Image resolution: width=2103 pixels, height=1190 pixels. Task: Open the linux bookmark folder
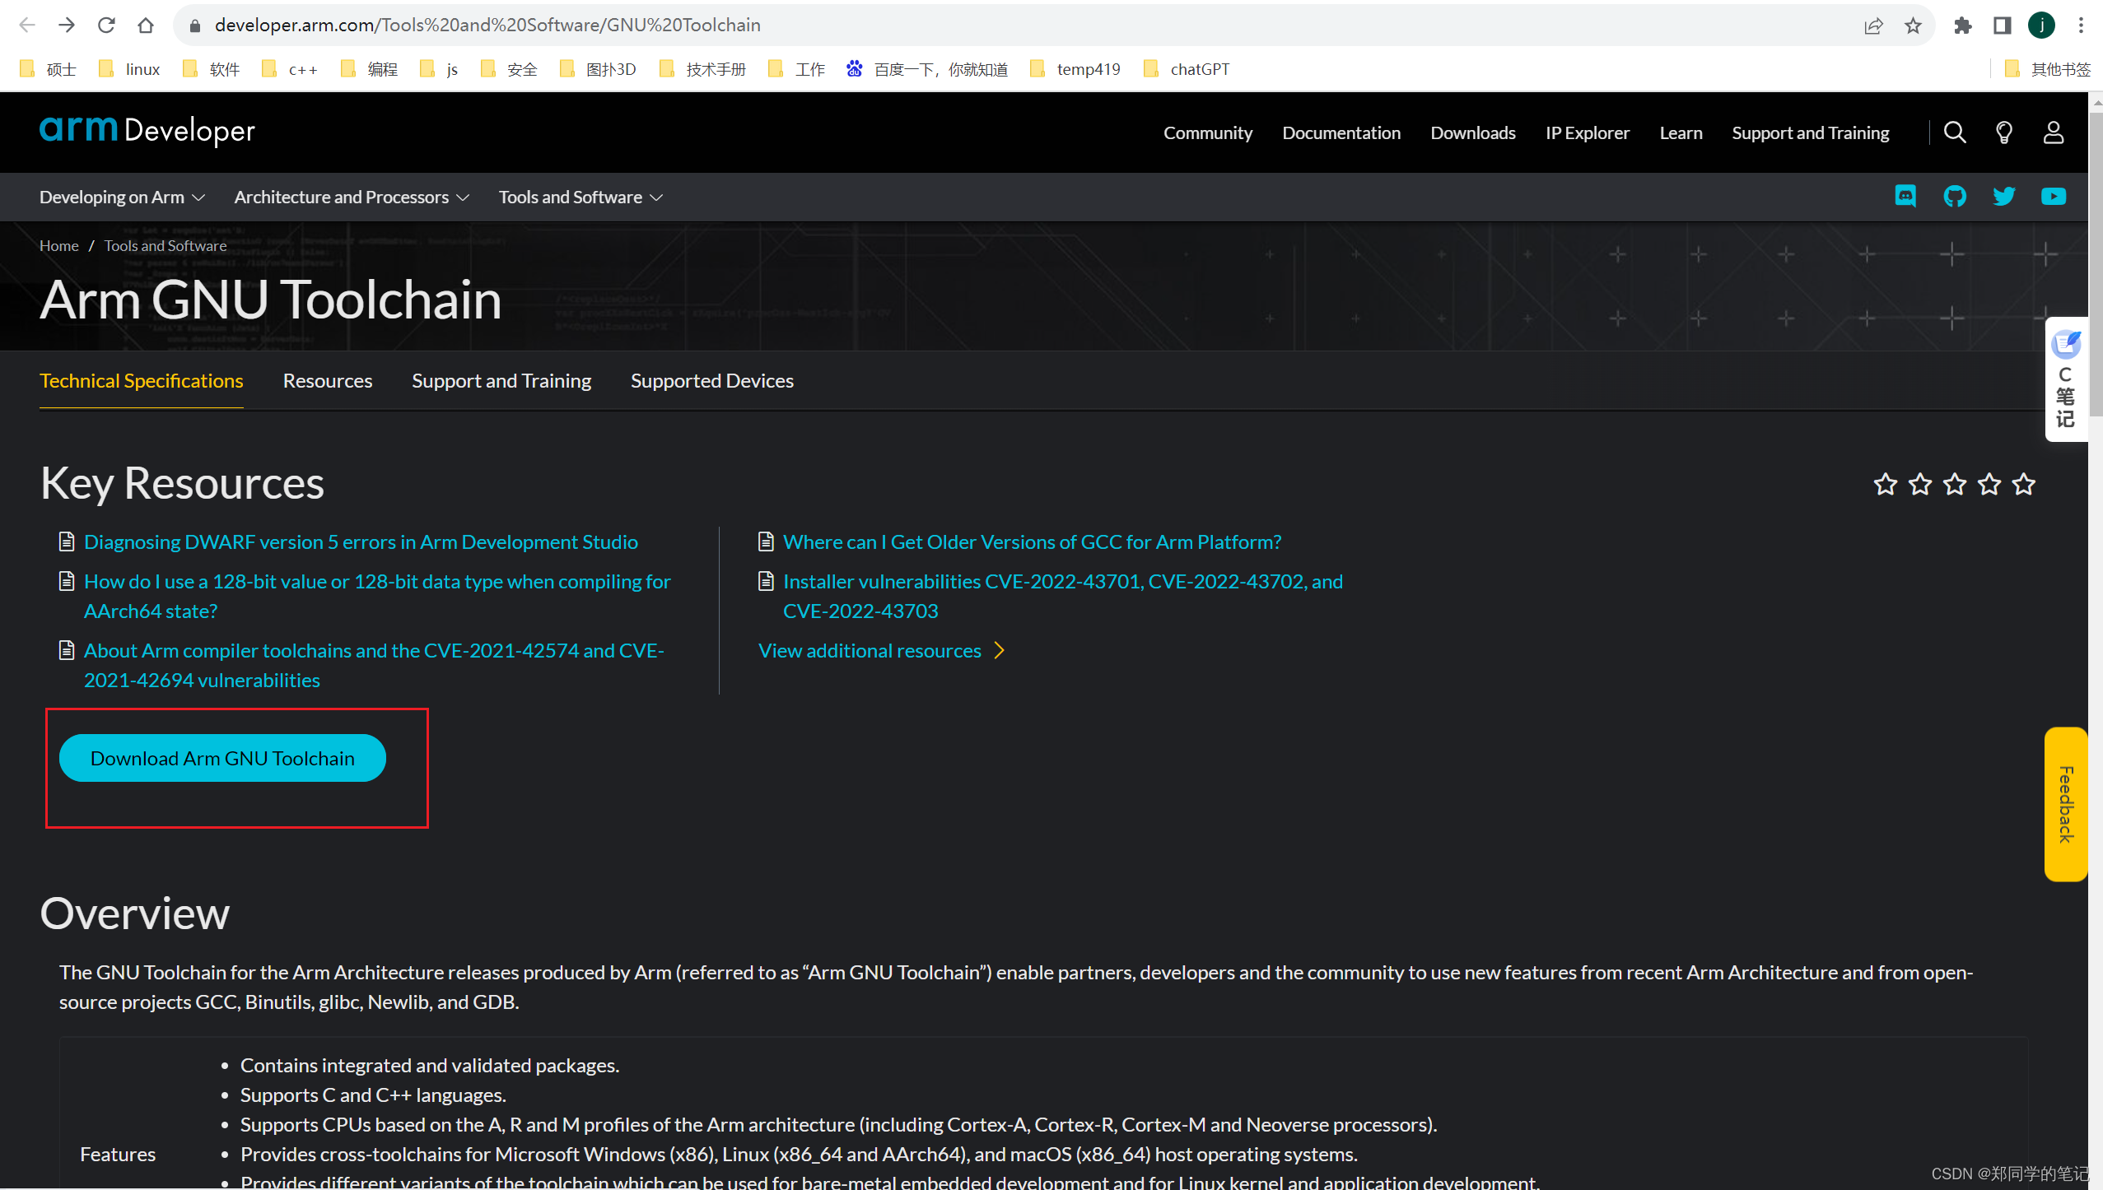[129, 69]
